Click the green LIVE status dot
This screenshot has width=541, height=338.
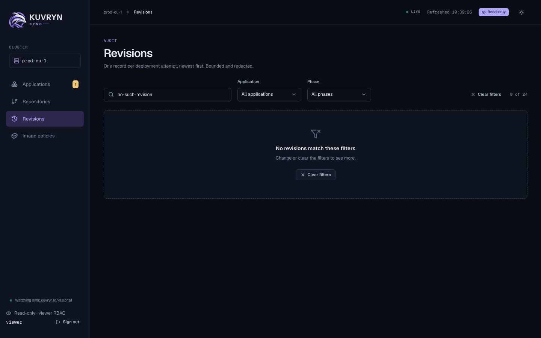pos(407,12)
